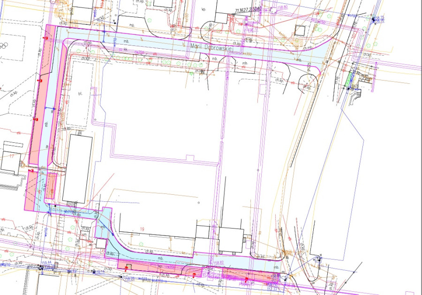The image size is (422, 295).
Task: Click the small square outline near top right
Action: click(x=298, y=30)
